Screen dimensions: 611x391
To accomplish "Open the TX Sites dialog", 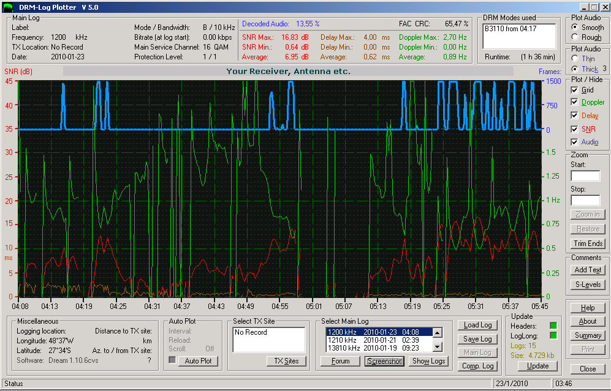I will pos(286,360).
